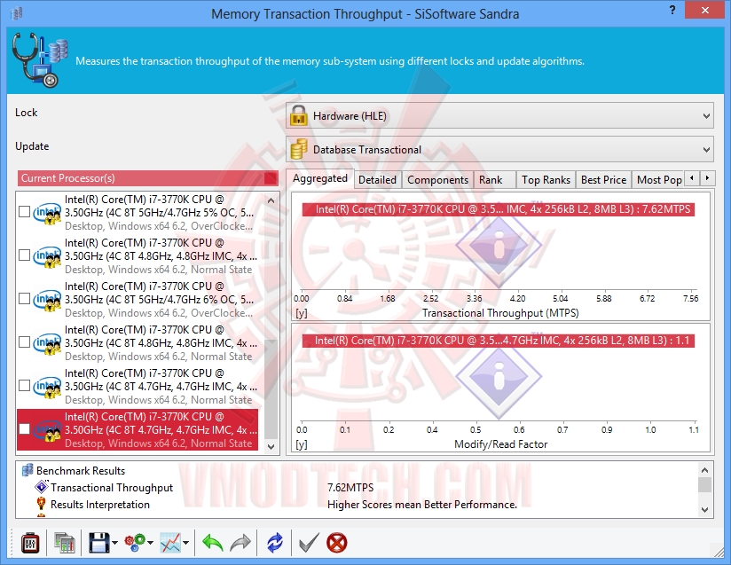The width and height of the screenshot is (731, 565).
Task: Click results pane scroll up arrow
Action: (705, 470)
